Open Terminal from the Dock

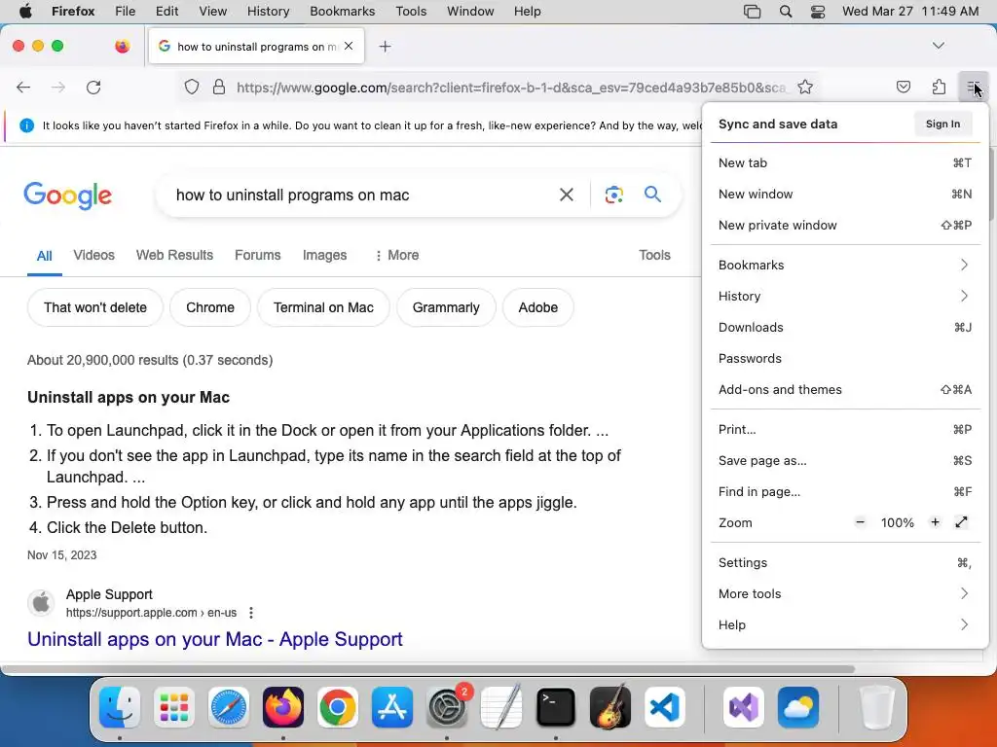click(x=556, y=707)
